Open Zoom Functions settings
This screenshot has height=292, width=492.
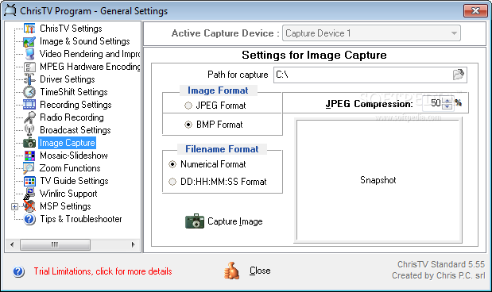click(x=70, y=168)
